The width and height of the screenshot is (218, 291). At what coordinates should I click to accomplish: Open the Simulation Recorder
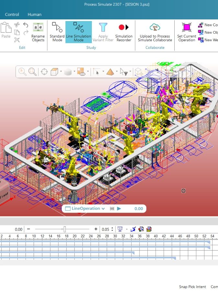124,32
